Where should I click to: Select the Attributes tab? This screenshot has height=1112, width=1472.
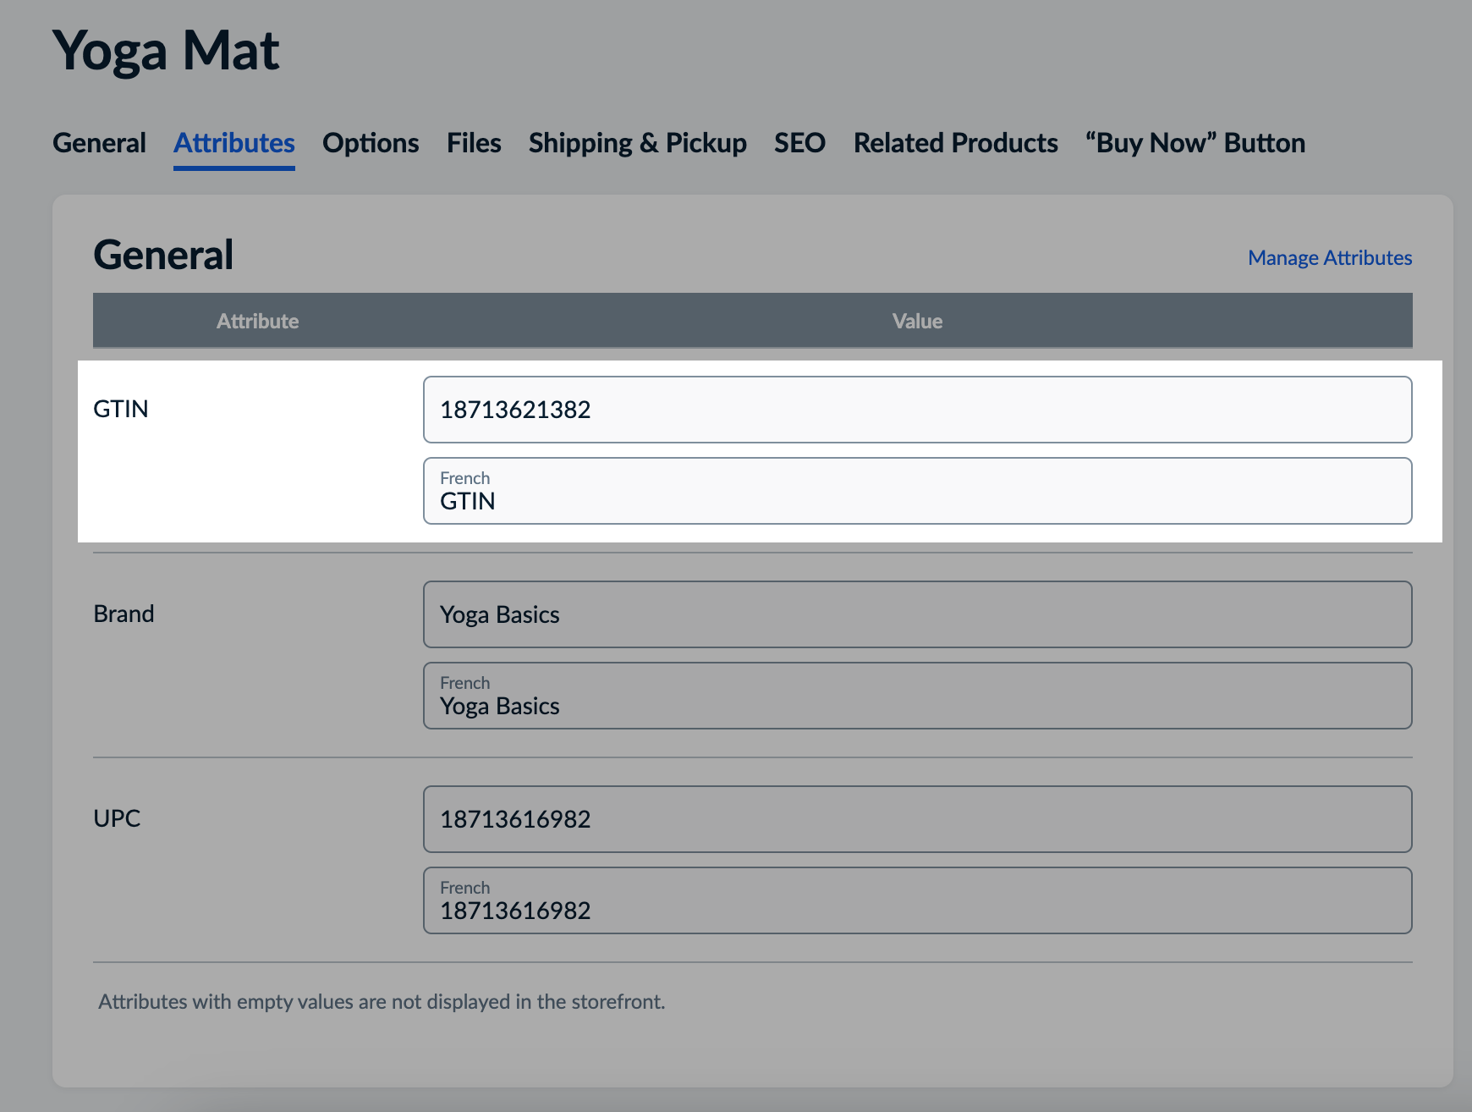234,143
